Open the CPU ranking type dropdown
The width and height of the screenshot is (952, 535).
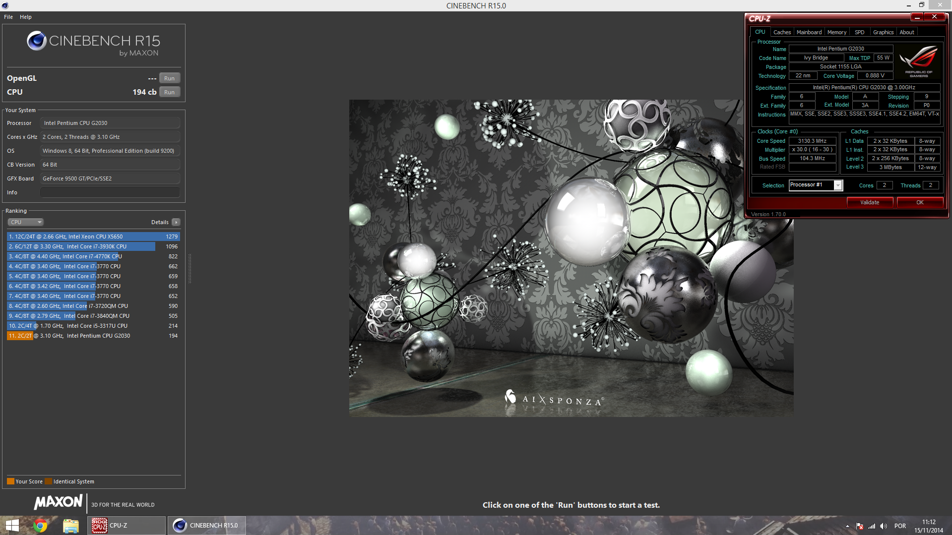pos(26,222)
